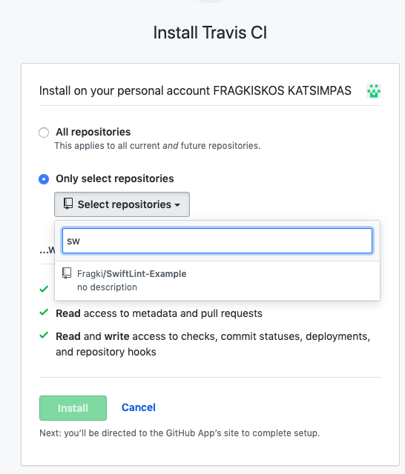Click the repo book icon in Select repositories
The image size is (405, 474).
(x=68, y=204)
